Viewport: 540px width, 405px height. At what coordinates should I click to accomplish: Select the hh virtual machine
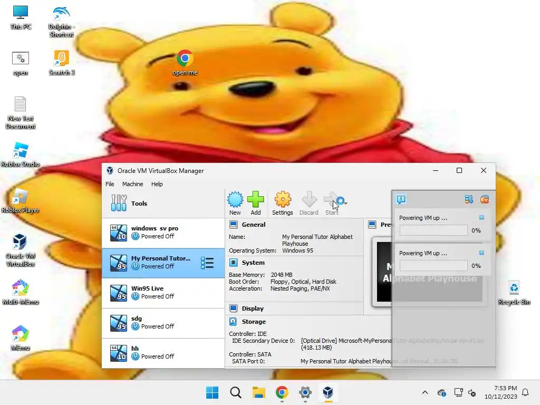point(163,353)
